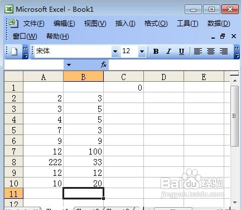This screenshot has height=210, width=241.
Task: Select column A header
Action: click(x=44, y=77)
